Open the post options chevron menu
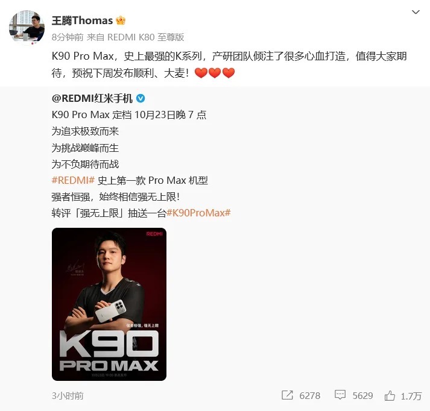Image resolution: width=430 pixels, height=411 pixels. tap(416, 12)
